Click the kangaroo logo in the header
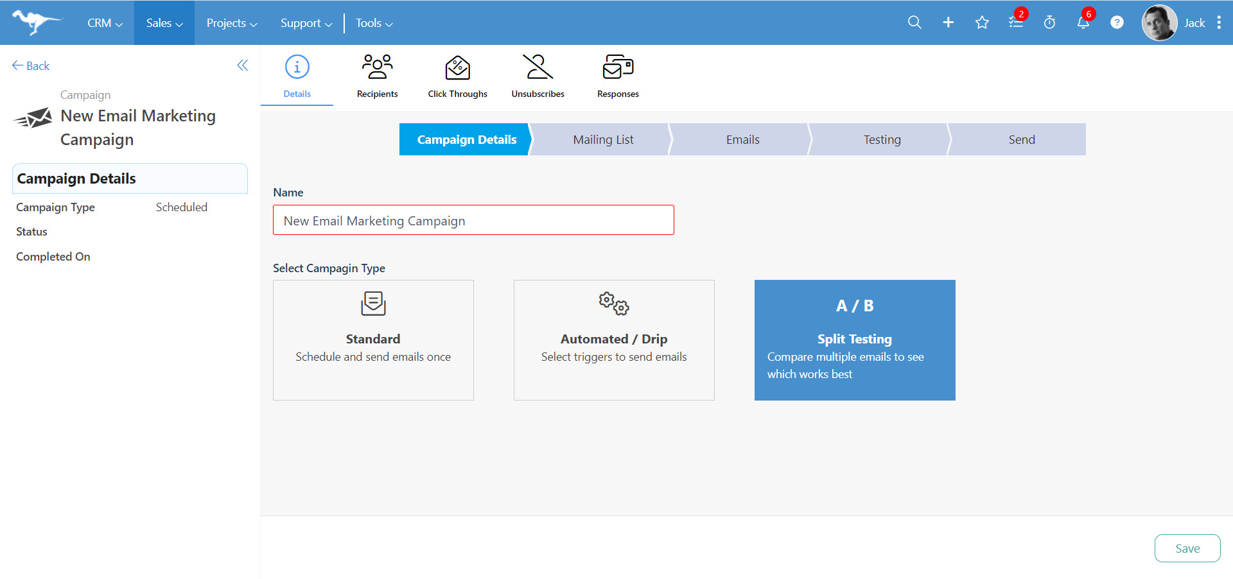Viewport: 1233px width, 579px height. [37, 22]
